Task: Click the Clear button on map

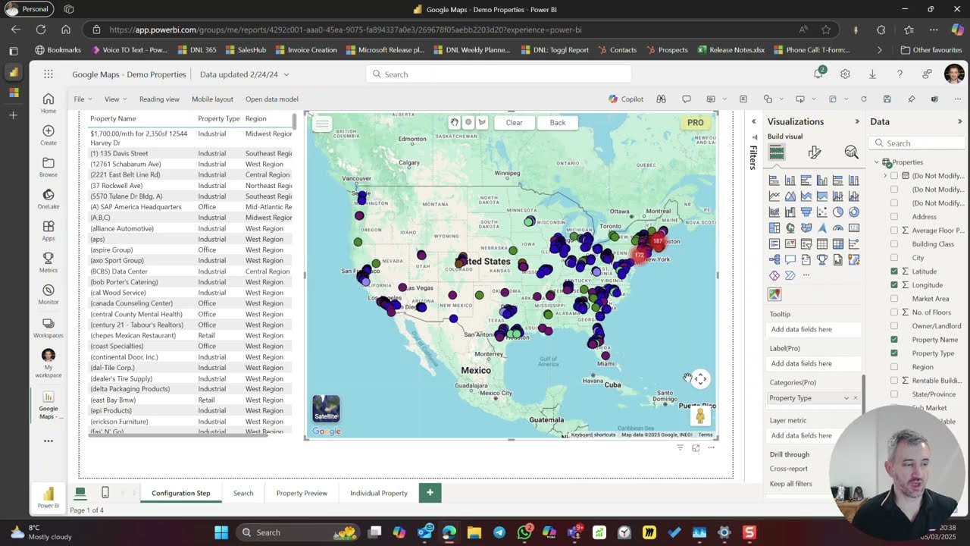Action: pyautogui.click(x=514, y=122)
